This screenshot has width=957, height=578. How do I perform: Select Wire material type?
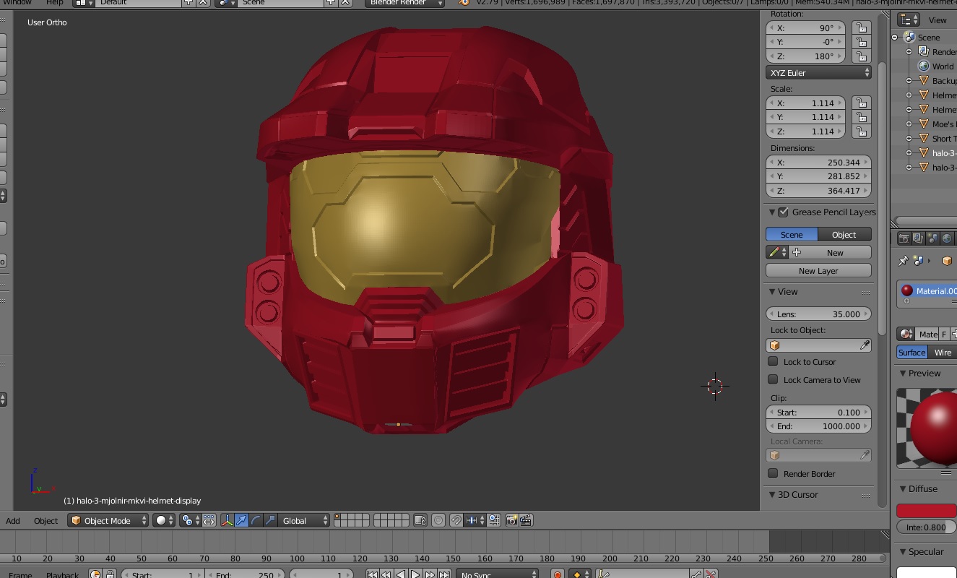pyautogui.click(x=943, y=352)
